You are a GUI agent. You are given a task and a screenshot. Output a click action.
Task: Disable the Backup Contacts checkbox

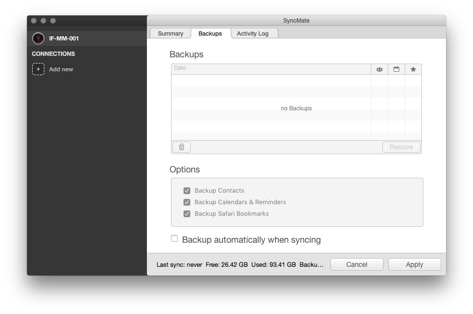(x=187, y=190)
